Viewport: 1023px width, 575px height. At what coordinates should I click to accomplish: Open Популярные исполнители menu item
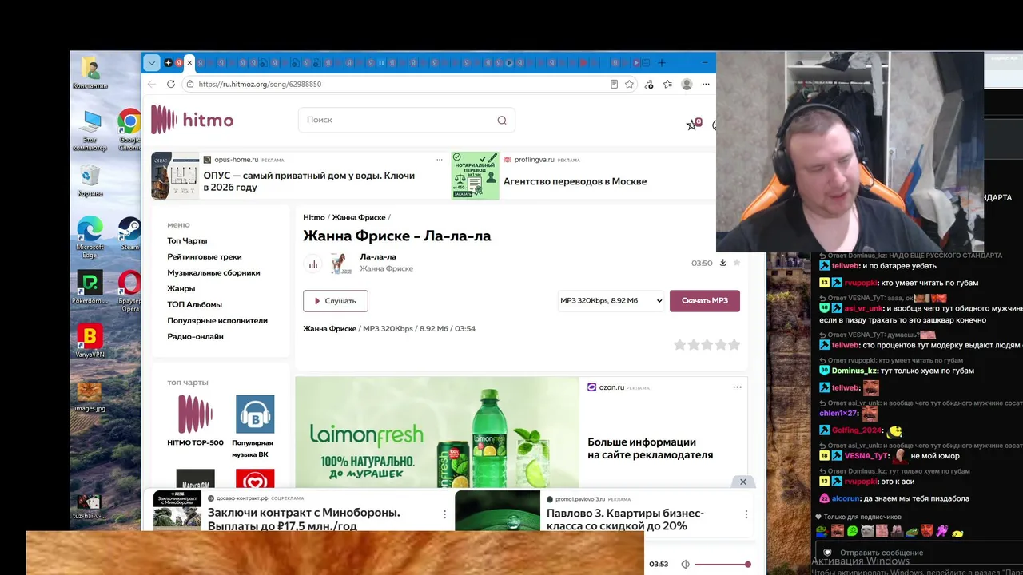[217, 320]
